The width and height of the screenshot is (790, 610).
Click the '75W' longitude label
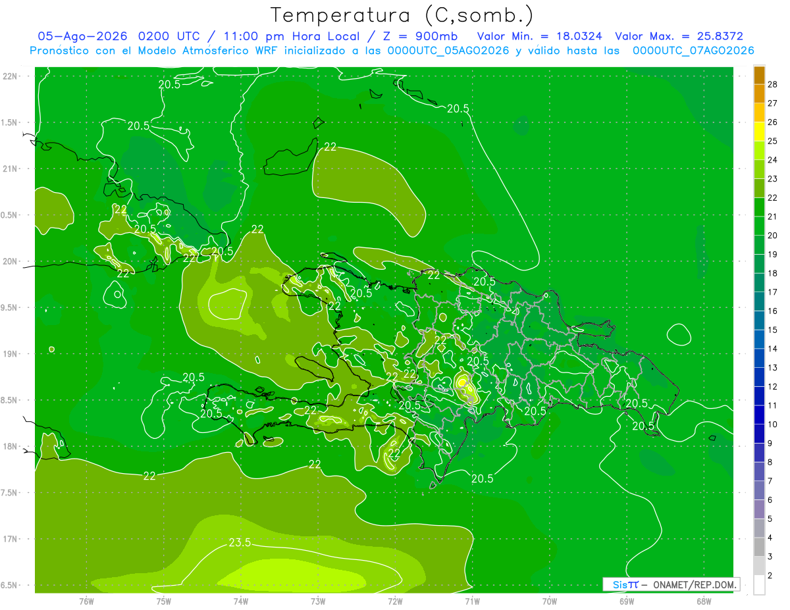tap(164, 601)
